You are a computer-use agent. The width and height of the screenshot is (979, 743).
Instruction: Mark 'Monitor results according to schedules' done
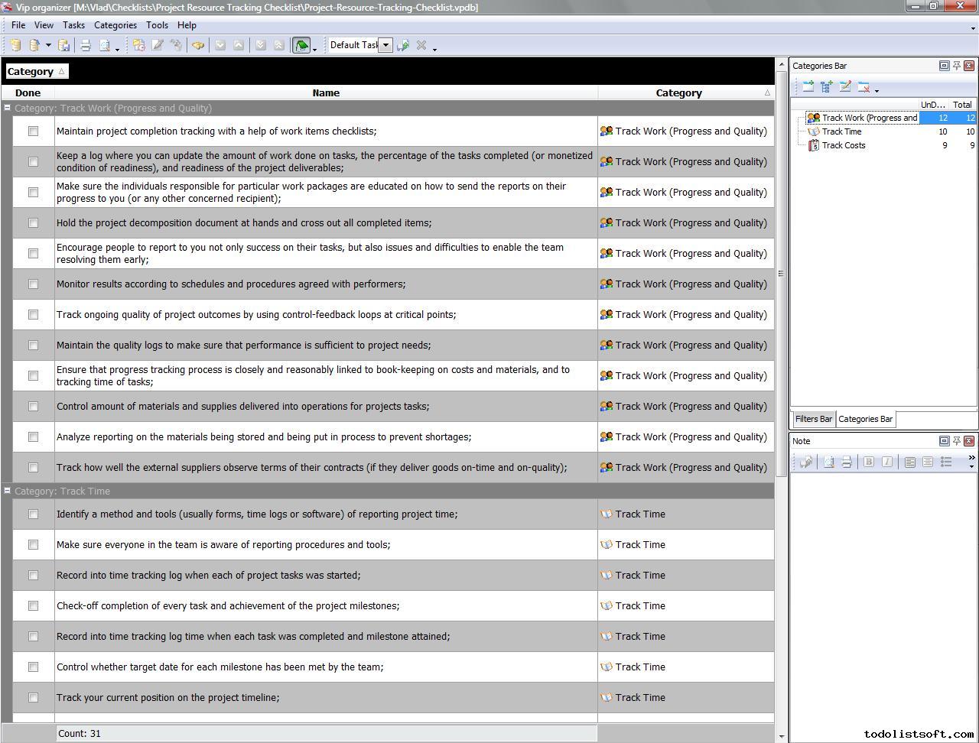pyautogui.click(x=33, y=284)
